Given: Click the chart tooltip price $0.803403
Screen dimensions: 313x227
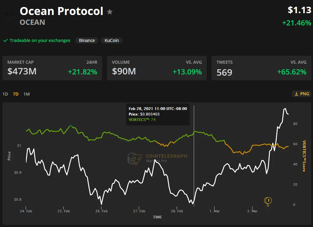Looking at the screenshot, I should click(150, 114).
